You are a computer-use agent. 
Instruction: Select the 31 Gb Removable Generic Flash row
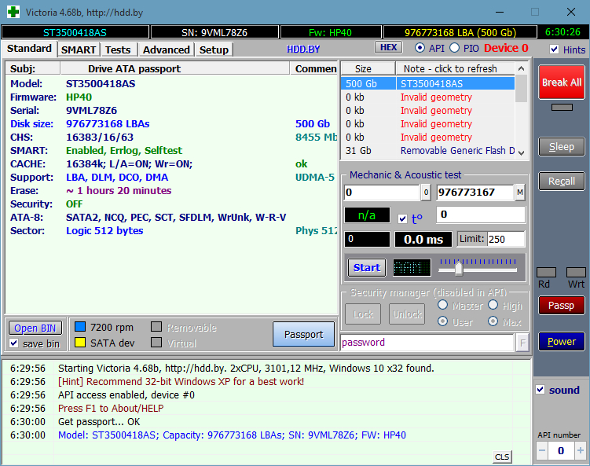(427, 151)
